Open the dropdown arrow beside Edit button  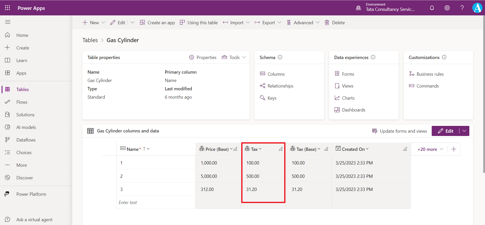coord(464,131)
